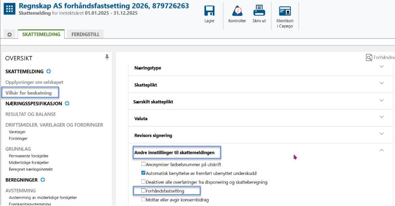
Task: Uncheck automatic use of carried-forward loss
Action: [x=143, y=173]
